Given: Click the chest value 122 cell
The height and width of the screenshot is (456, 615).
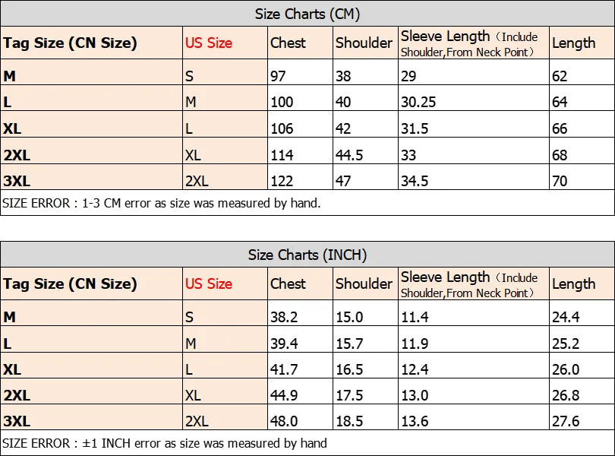Looking at the screenshot, I should click(282, 182).
